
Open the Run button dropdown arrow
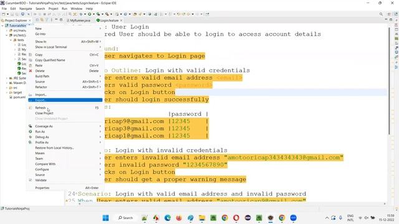[x=94, y=14]
